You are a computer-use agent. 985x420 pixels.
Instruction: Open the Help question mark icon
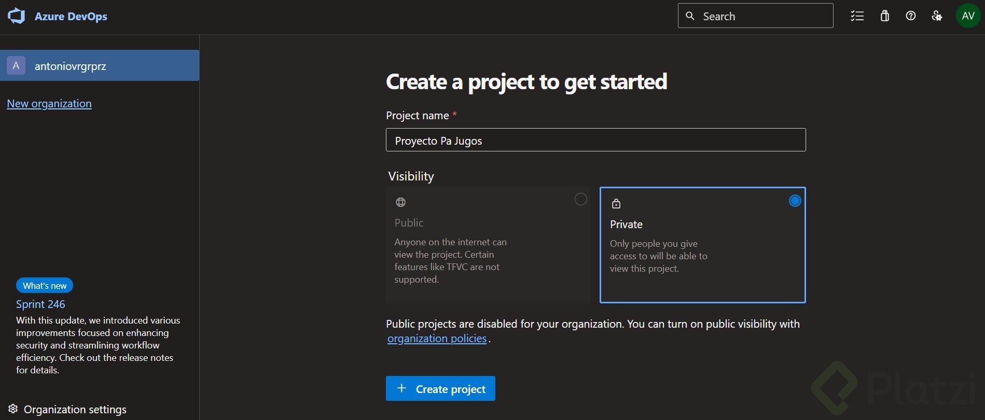click(910, 16)
